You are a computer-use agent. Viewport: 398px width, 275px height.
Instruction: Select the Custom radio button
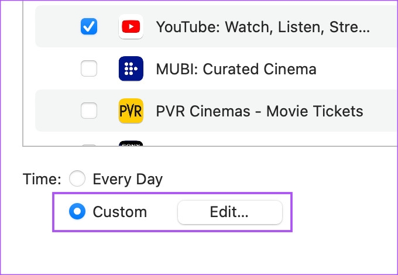pos(77,211)
